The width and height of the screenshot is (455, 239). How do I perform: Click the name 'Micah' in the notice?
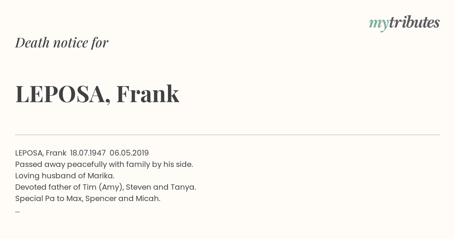(147, 198)
